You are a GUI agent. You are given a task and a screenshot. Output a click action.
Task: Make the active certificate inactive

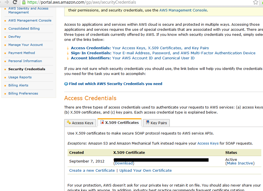[240, 163]
